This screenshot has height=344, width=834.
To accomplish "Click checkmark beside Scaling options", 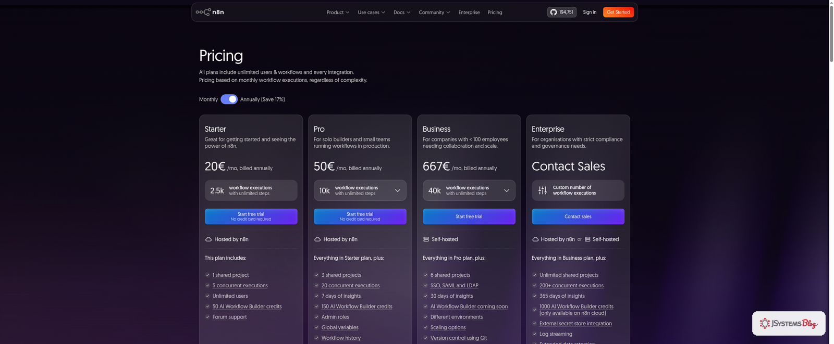I will [425, 327].
